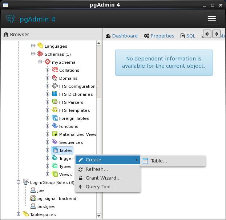Switch to the SQL tab
The height and width of the screenshot is (220, 226).
188,36
